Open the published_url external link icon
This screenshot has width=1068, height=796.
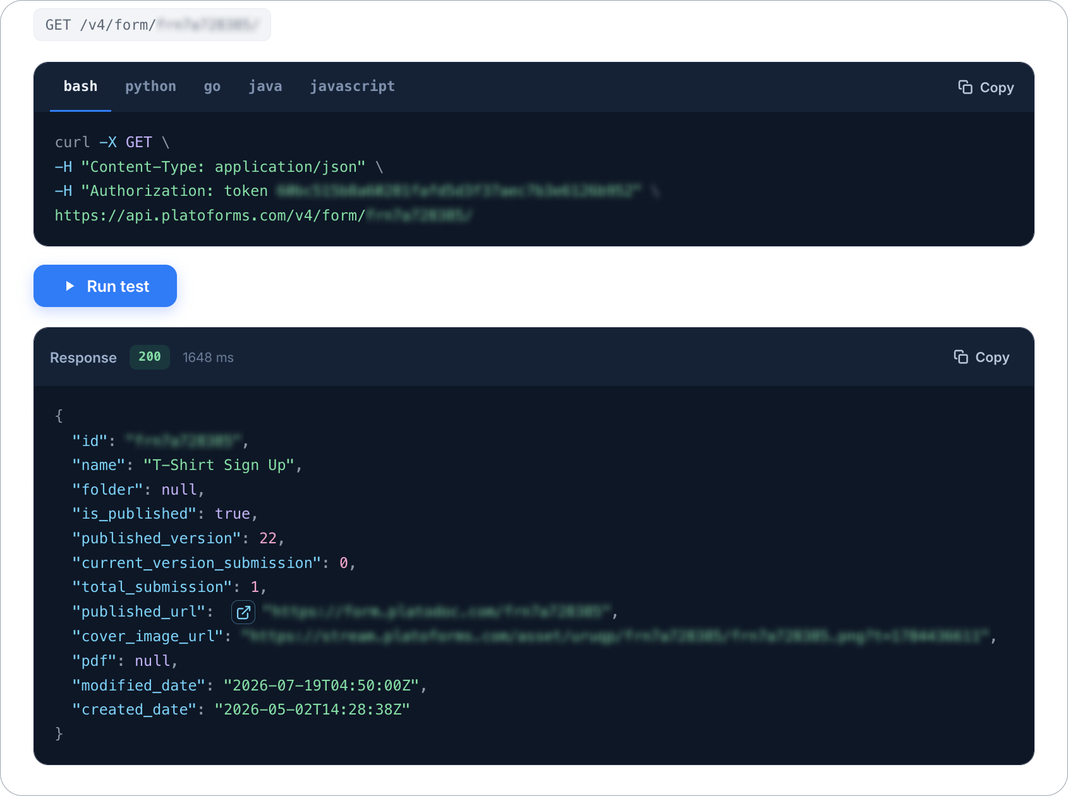[x=243, y=612]
